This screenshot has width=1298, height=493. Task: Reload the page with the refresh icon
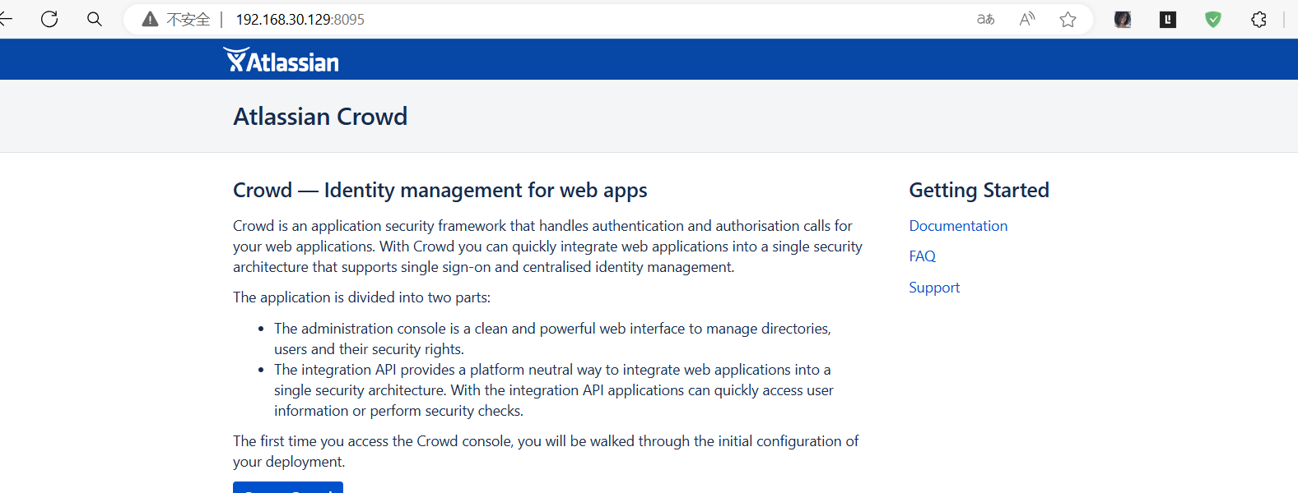[49, 19]
